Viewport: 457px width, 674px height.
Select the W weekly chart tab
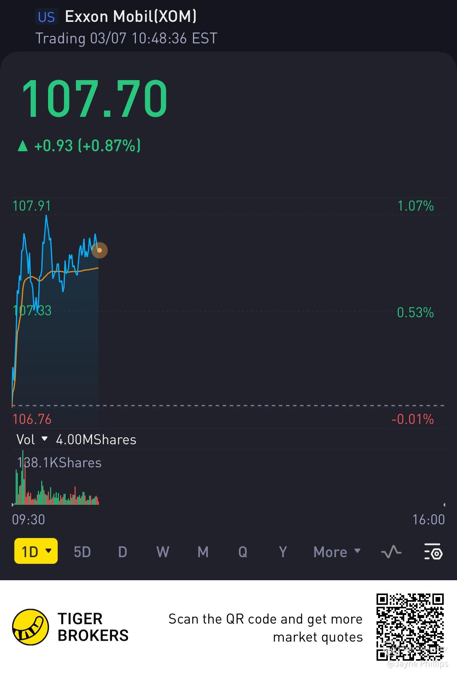click(162, 552)
